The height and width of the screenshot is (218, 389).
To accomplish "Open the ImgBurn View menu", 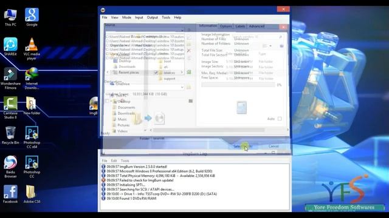I will 115,18.
